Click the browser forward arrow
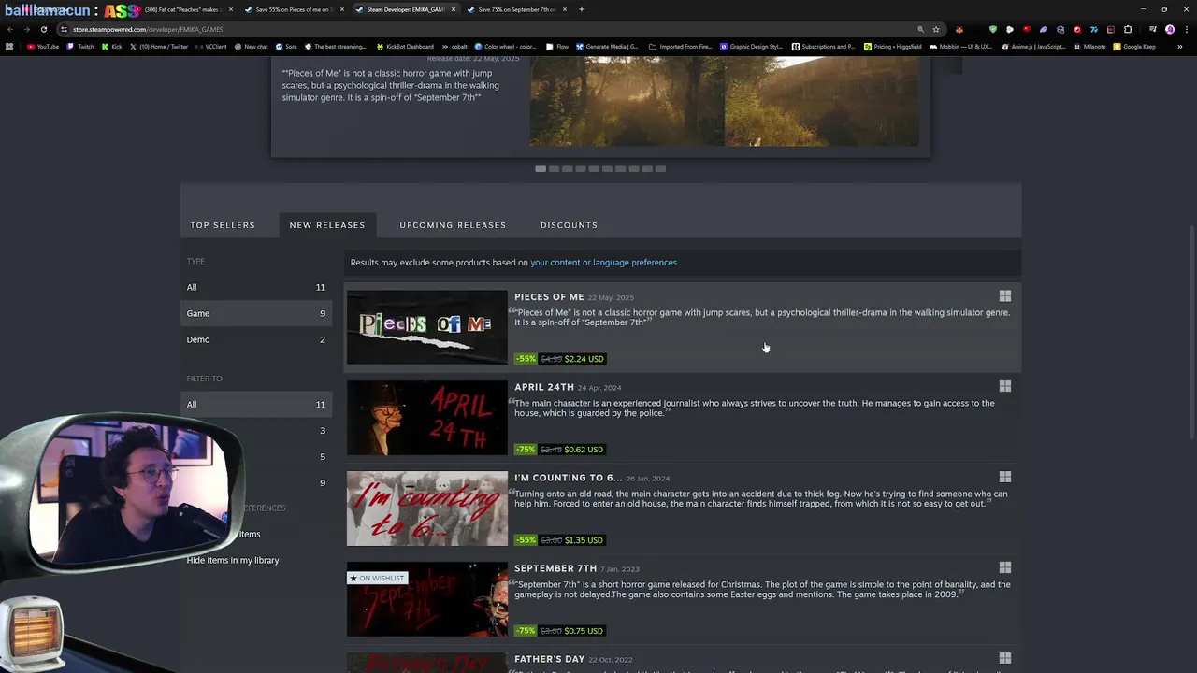The height and width of the screenshot is (673, 1197). [x=27, y=29]
